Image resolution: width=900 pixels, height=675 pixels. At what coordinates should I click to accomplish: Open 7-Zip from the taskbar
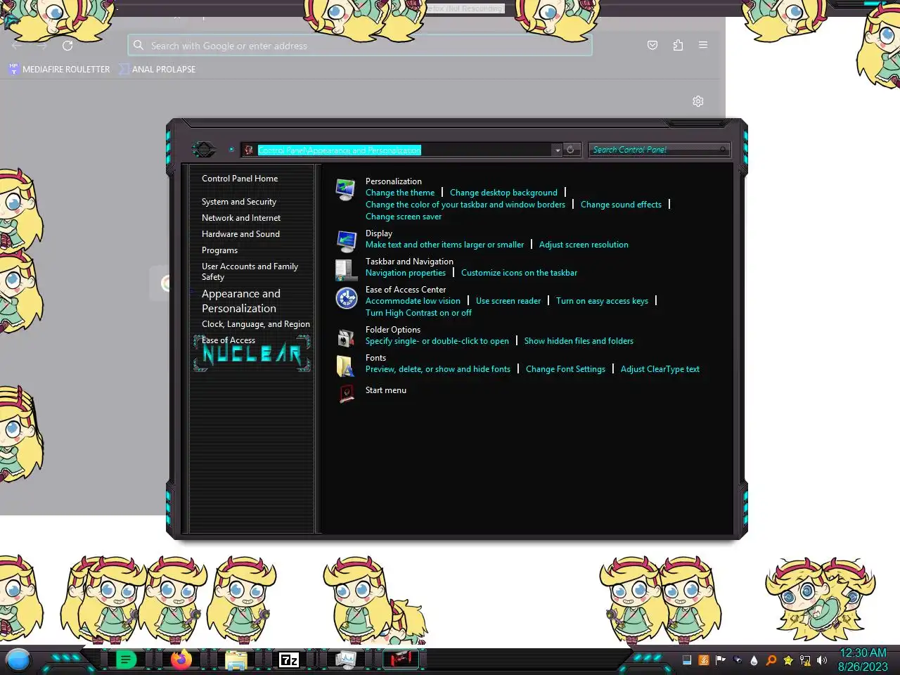pos(289,660)
